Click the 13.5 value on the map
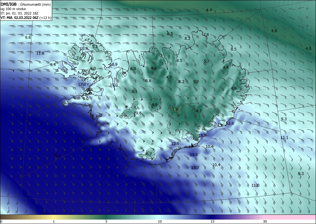 [x=202, y=135]
